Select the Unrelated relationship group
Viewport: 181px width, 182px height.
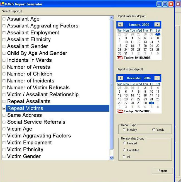pyautogui.click(x=124, y=150)
